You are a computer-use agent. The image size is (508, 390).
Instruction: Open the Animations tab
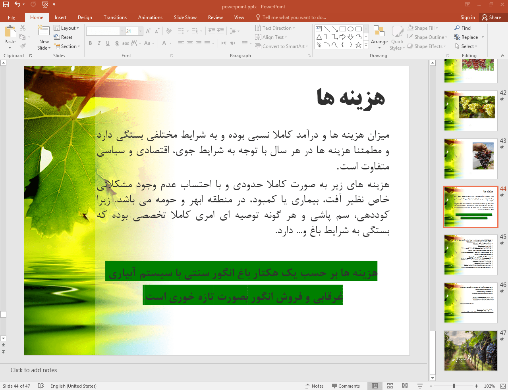[x=150, y=17]
